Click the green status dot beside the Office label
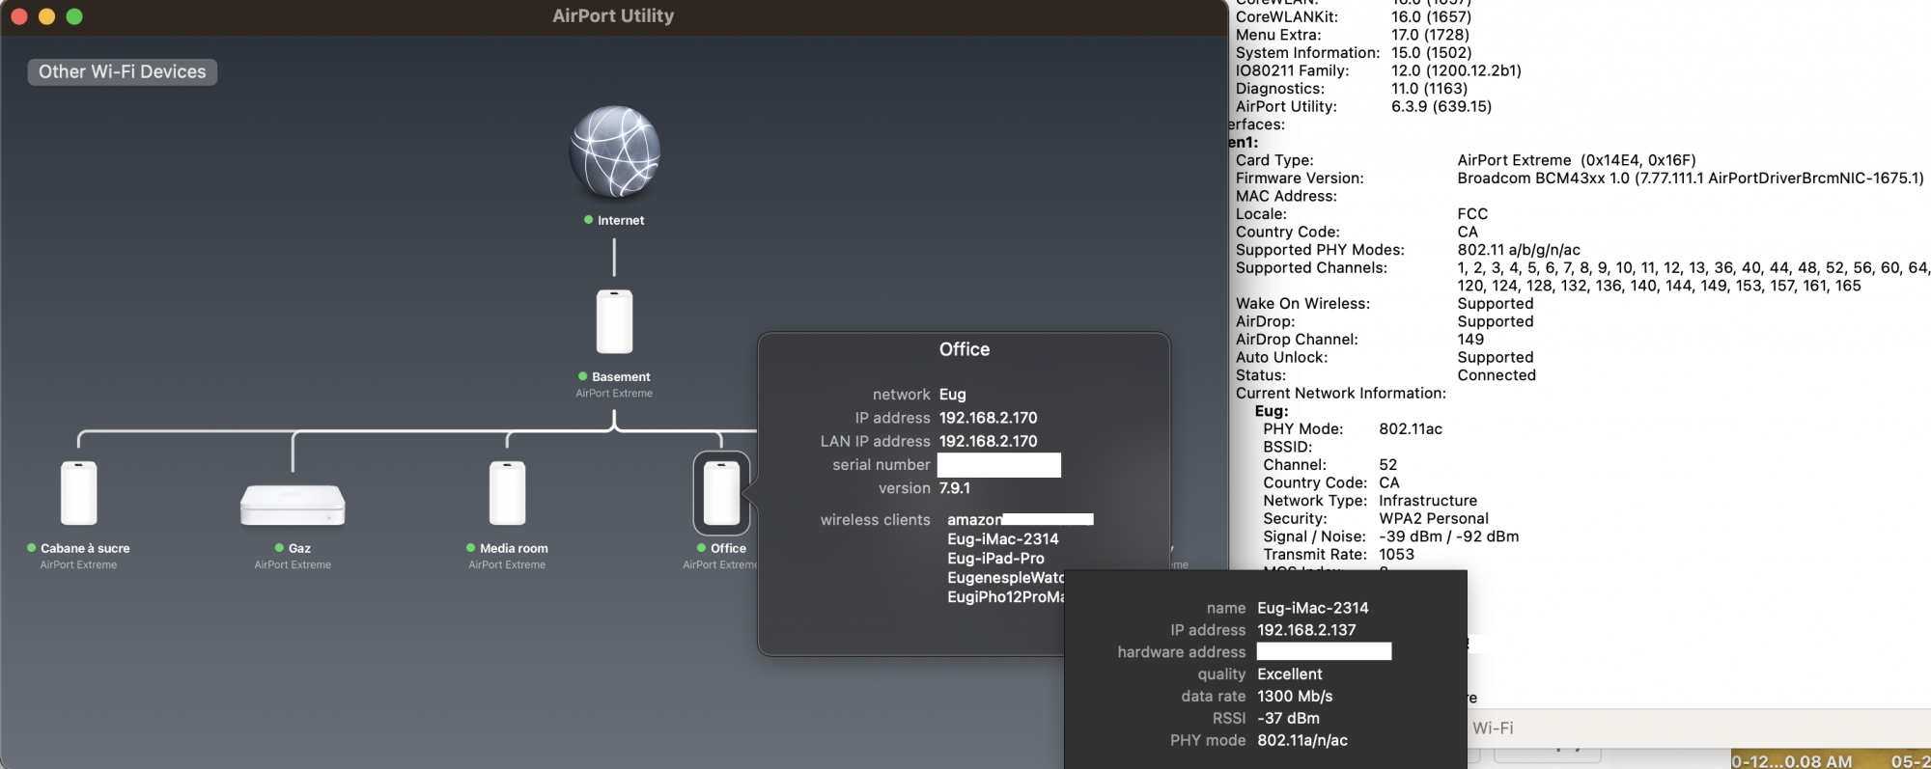Screen dimensions: 1931x769 [701, 548]
